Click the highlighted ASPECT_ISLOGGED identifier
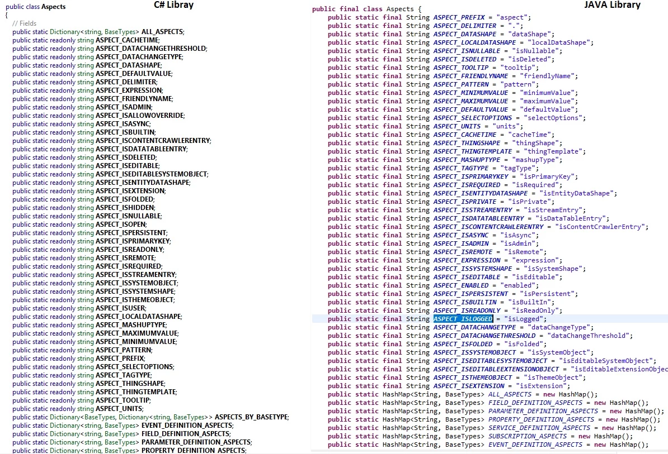668x454 pixels. pos(463,319)
